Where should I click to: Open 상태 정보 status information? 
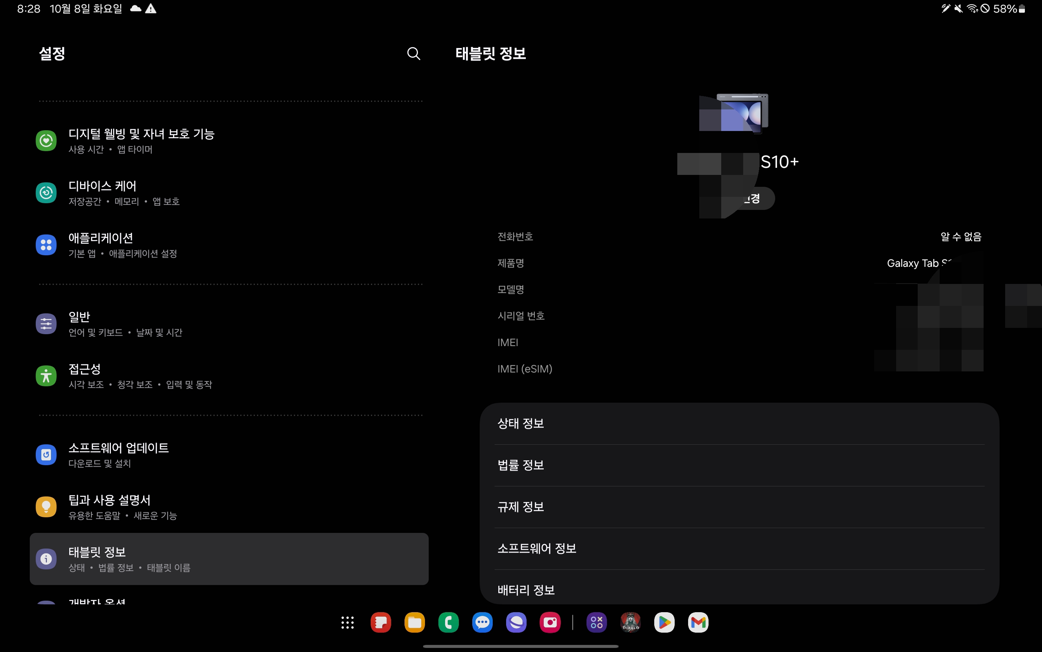point(739,424)
